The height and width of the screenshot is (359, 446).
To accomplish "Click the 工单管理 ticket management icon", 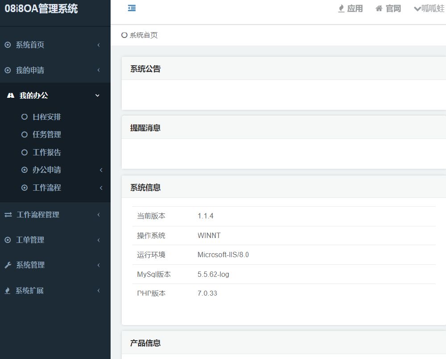I will tap(7, 240).
